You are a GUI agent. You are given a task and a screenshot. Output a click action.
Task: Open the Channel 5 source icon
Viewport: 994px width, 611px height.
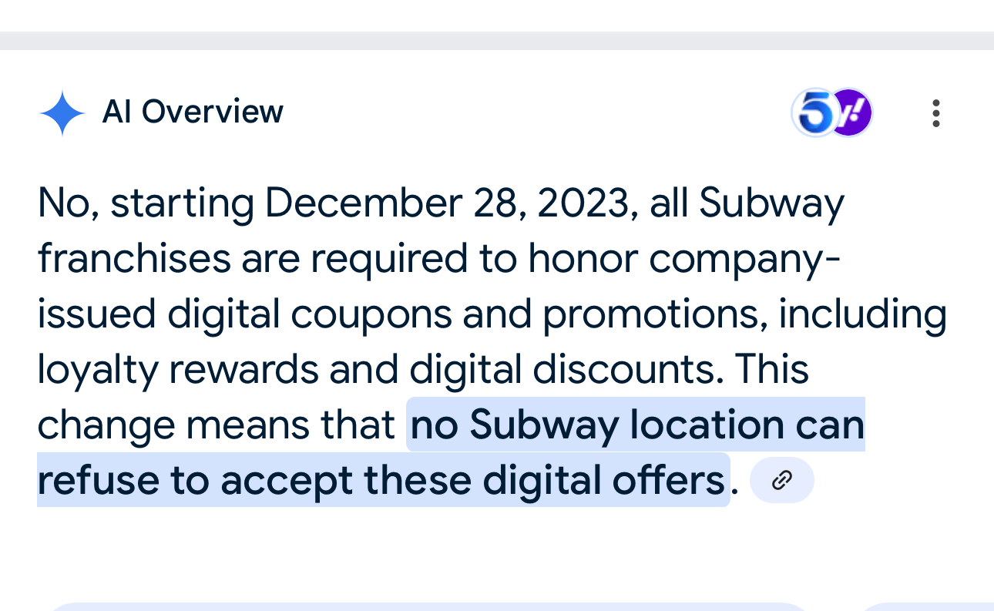click(x=815, y=113)
